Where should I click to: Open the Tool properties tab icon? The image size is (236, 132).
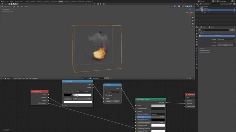point(197,30)
